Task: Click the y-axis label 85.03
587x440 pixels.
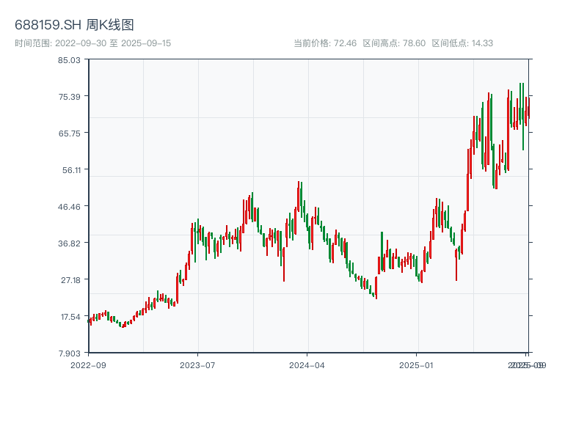Action: pos(69,60)
